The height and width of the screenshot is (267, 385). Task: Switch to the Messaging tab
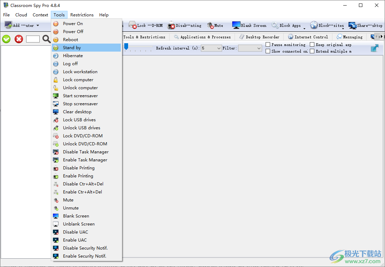click(349, 37)
